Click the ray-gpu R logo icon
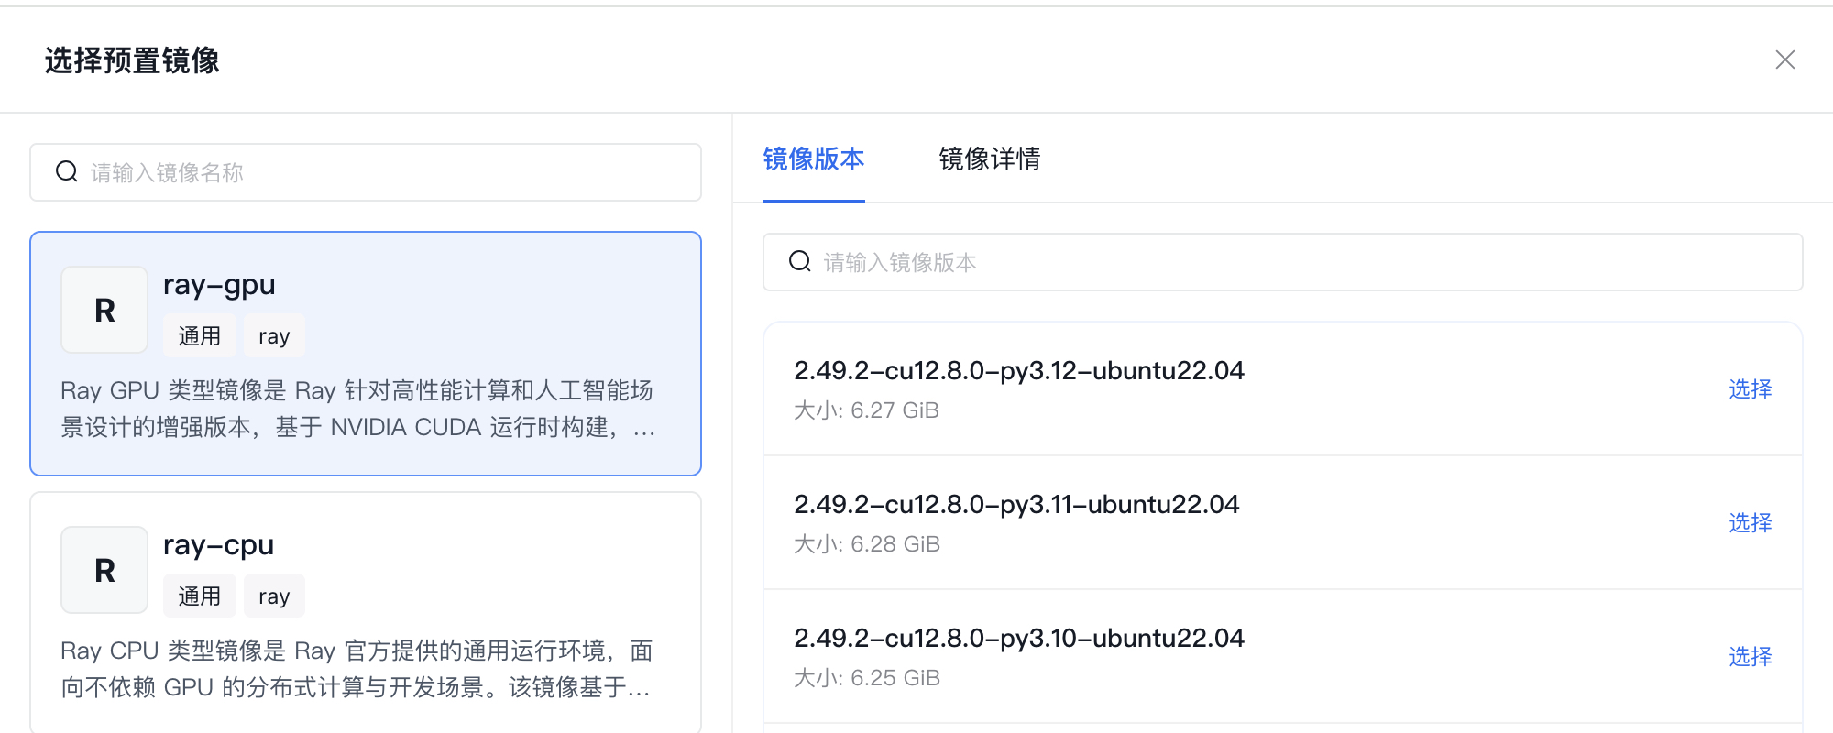Viewport: 1833px width, 733px height. [104, 311]
